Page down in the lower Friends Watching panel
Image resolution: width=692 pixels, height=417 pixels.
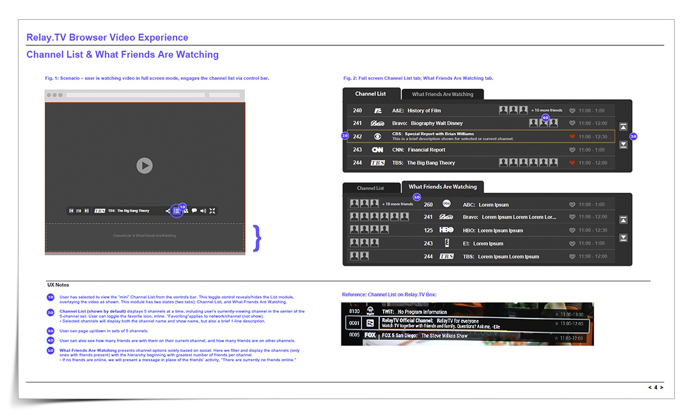[x=623, y=238]
